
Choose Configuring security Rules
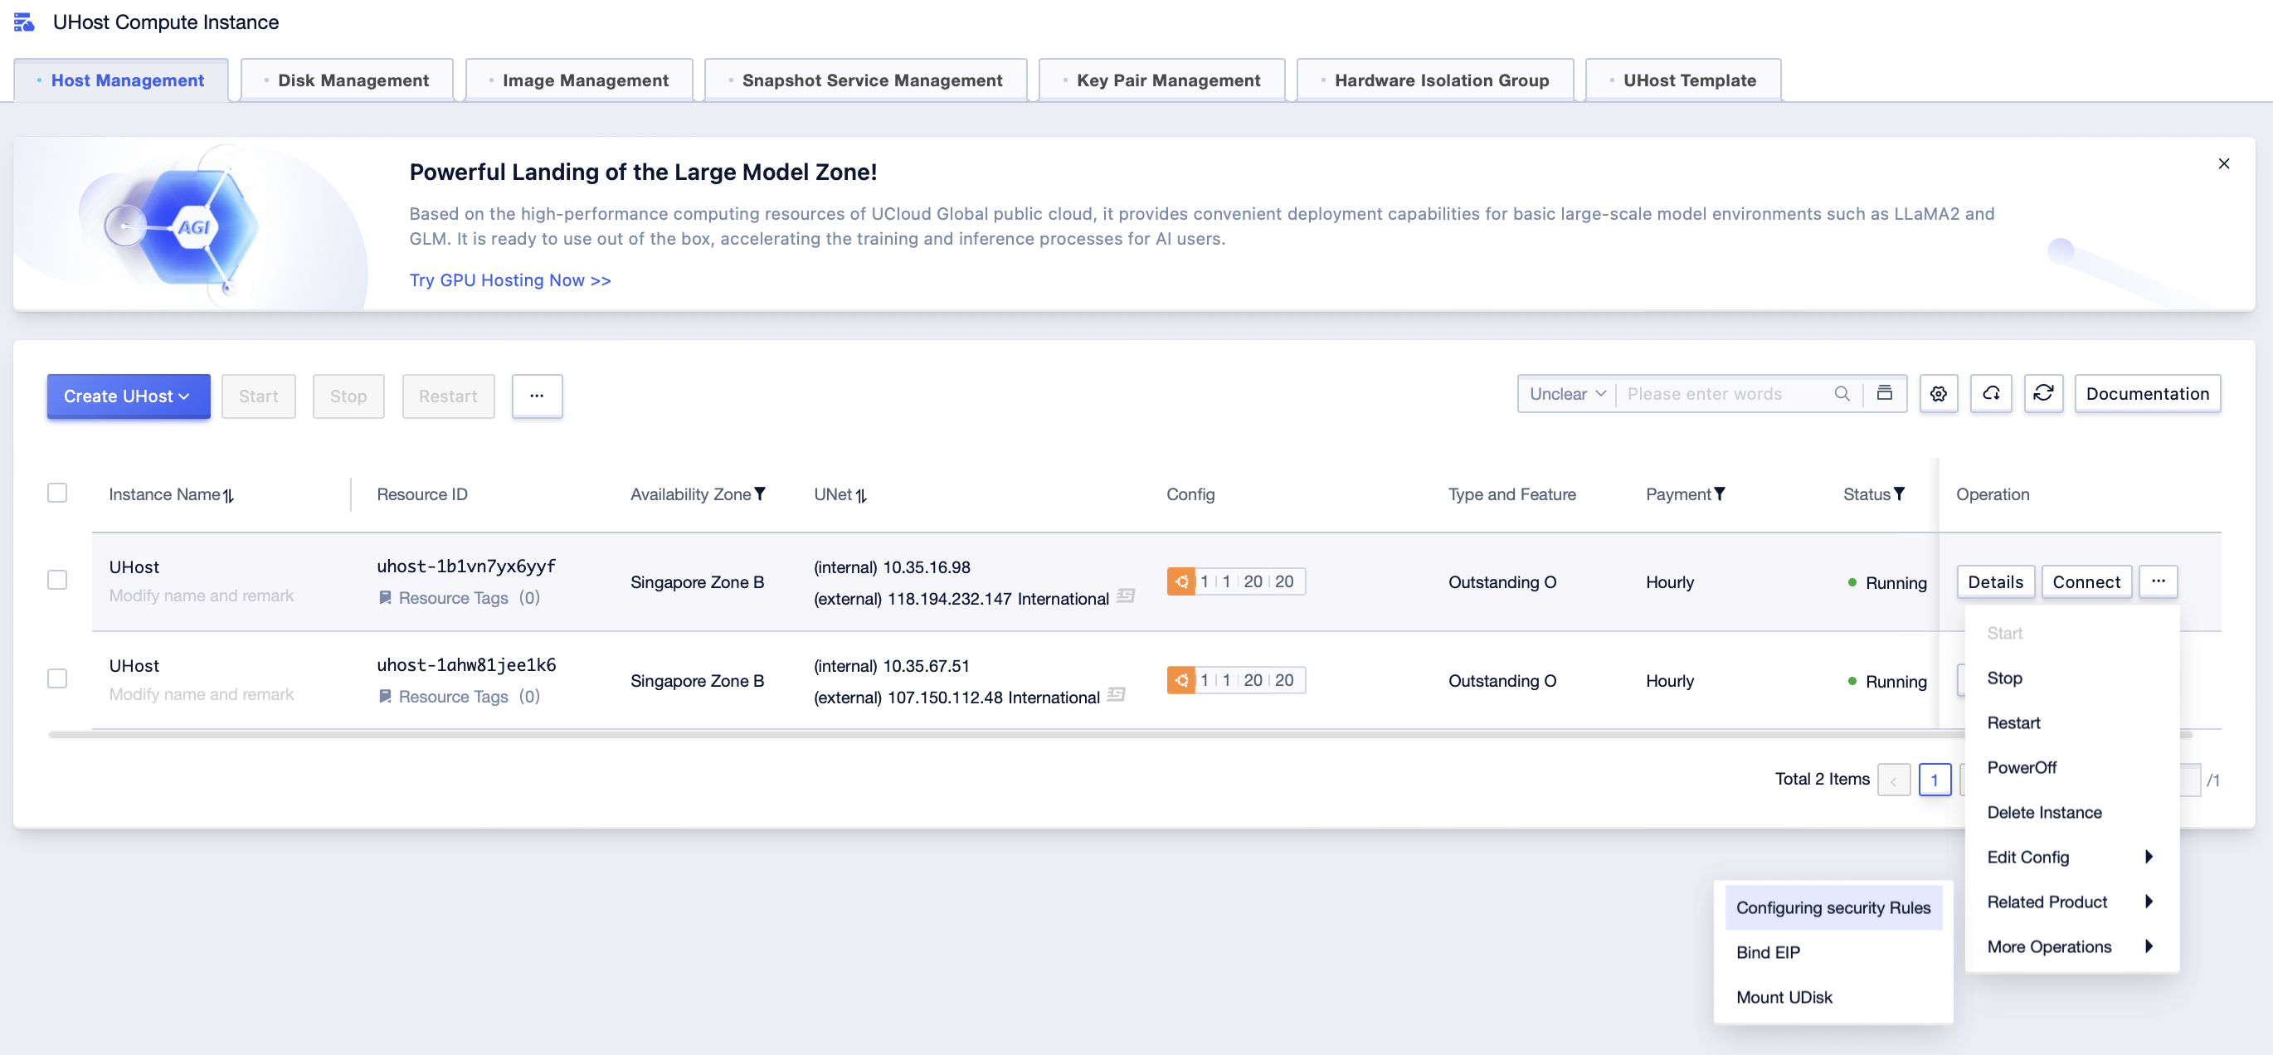pyautogui.click(x=1833, y=907)
